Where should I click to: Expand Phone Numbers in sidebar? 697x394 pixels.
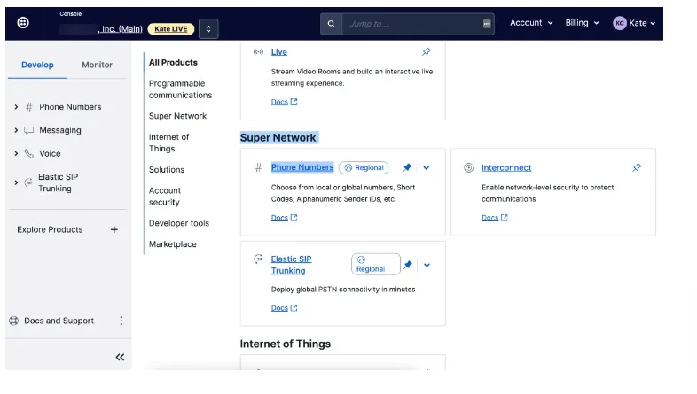(16, 107)
